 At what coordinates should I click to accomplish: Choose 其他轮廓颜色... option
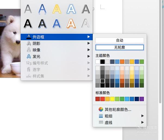pyautogui.click(x=120, y=109)
